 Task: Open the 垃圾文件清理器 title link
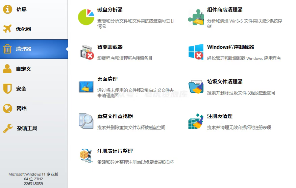point(225,82)
